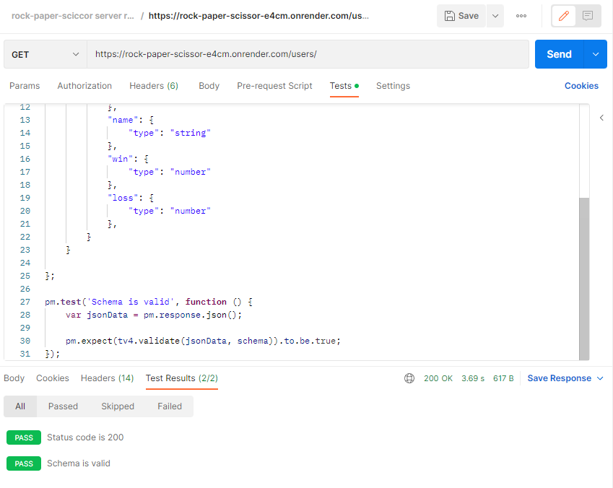The width and height of the screenshot is (613, 488).
Task: Enable the Skipped tests filter
Action: click(118, 406)
